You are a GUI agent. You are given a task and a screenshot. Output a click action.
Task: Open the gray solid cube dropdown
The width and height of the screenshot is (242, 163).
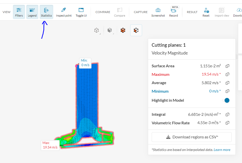[x=110, y=31]
